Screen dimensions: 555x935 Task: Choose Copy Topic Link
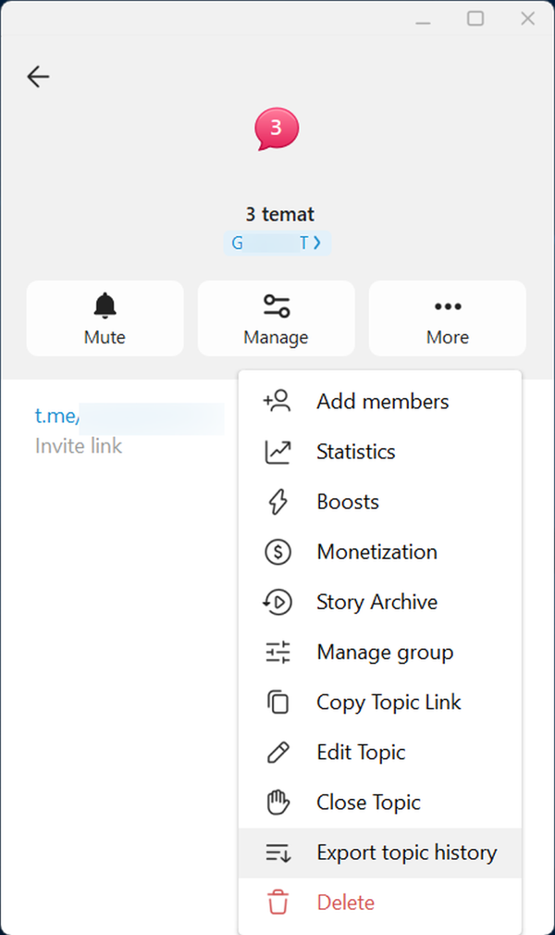tap(388, 702)
